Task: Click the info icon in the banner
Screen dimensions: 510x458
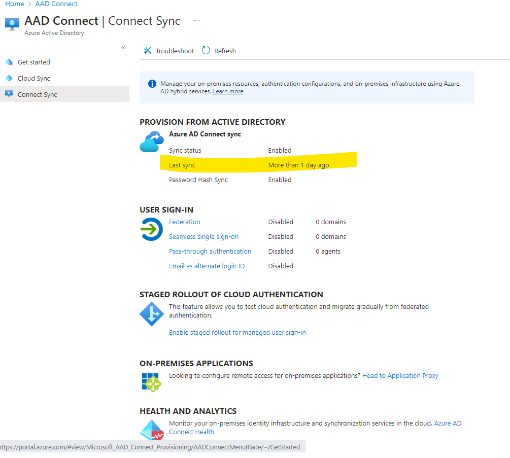Action: pos(152,84)
